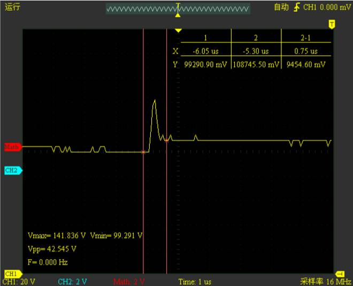Select cursor 2 cross marker on waveform
This screenshot has height=286, width=353.
point(167,140)
